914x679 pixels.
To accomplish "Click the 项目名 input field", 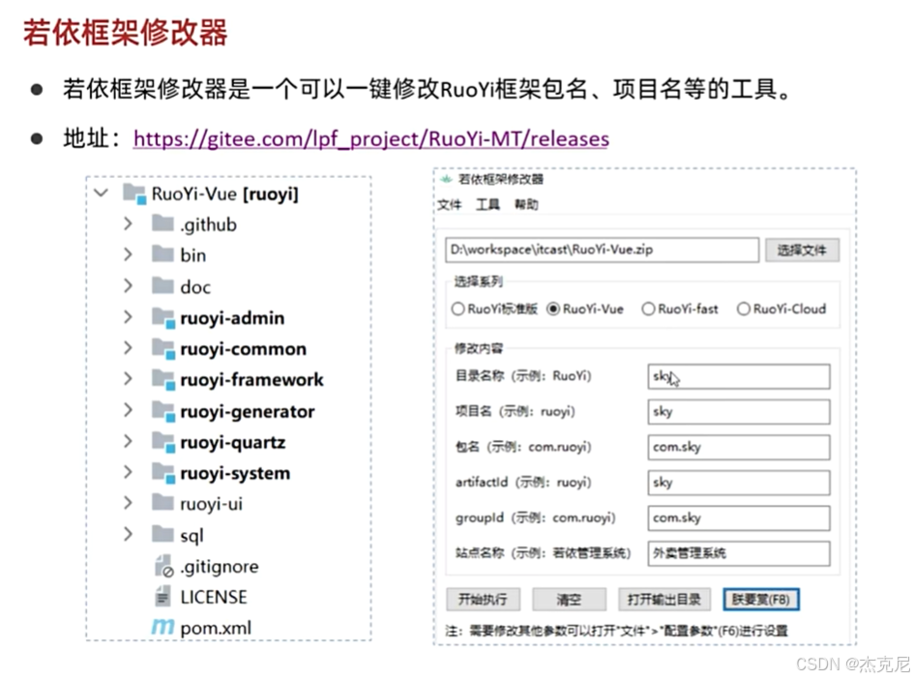I will pos(739,412).
